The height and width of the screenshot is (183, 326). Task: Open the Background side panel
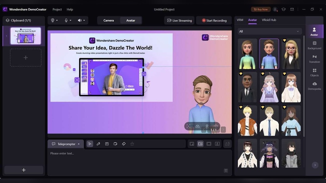pyautogui.click(x=314, y=45)
